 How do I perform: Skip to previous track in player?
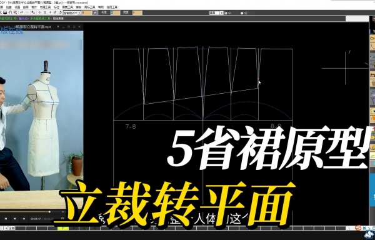click(x=6, y=219)
